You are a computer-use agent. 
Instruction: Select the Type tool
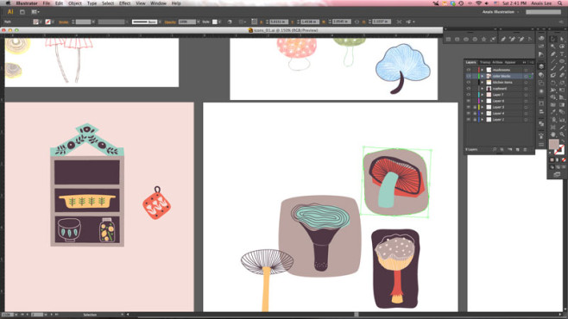562,54
